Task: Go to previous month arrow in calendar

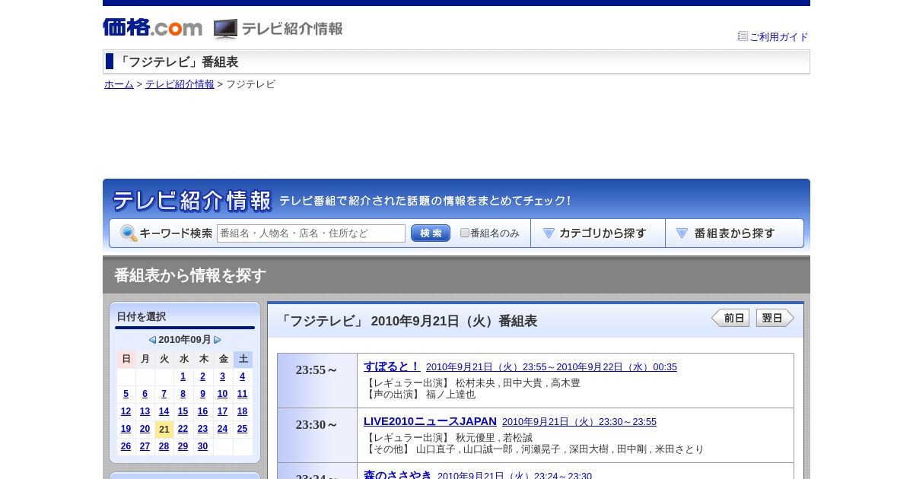Action: click(x=152, y=340)
